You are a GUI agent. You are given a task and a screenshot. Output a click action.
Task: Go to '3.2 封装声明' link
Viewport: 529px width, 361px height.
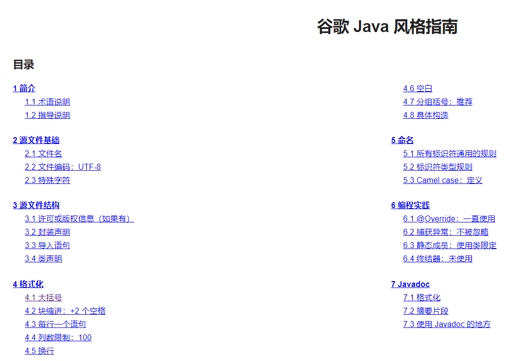tap(47, 232)
